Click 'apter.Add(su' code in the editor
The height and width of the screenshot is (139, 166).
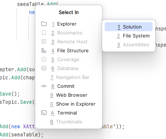click(17, 69)
